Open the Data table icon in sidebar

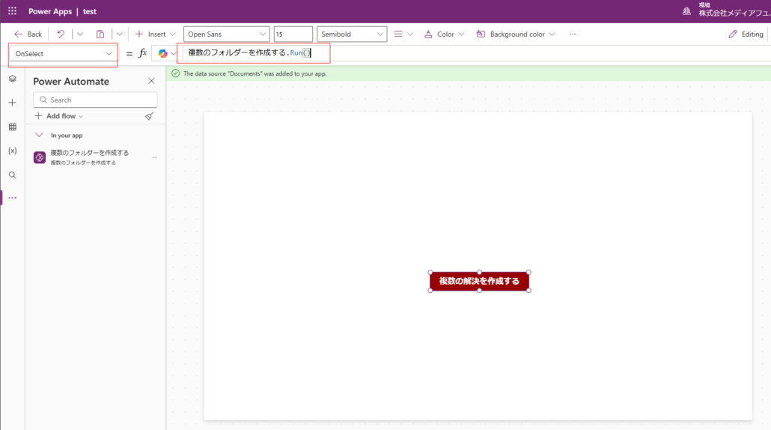pos(12,127)
